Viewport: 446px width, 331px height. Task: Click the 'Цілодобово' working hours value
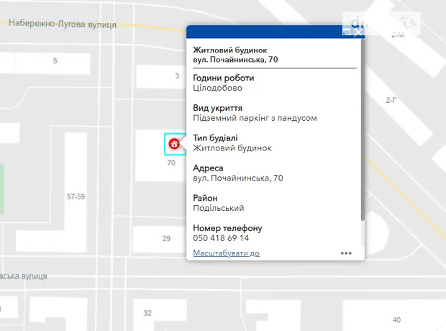click(217, 88)
